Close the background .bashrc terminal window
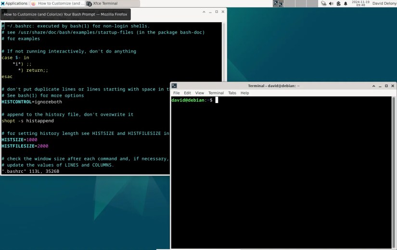This screenshot has height=250, width=397. (x=223, y=12)
